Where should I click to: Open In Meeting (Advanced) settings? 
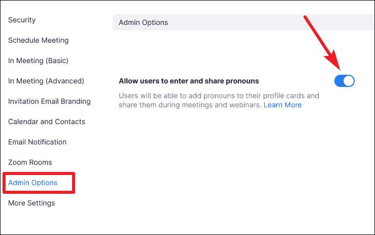pyautogui.click(x=46, y=81)
